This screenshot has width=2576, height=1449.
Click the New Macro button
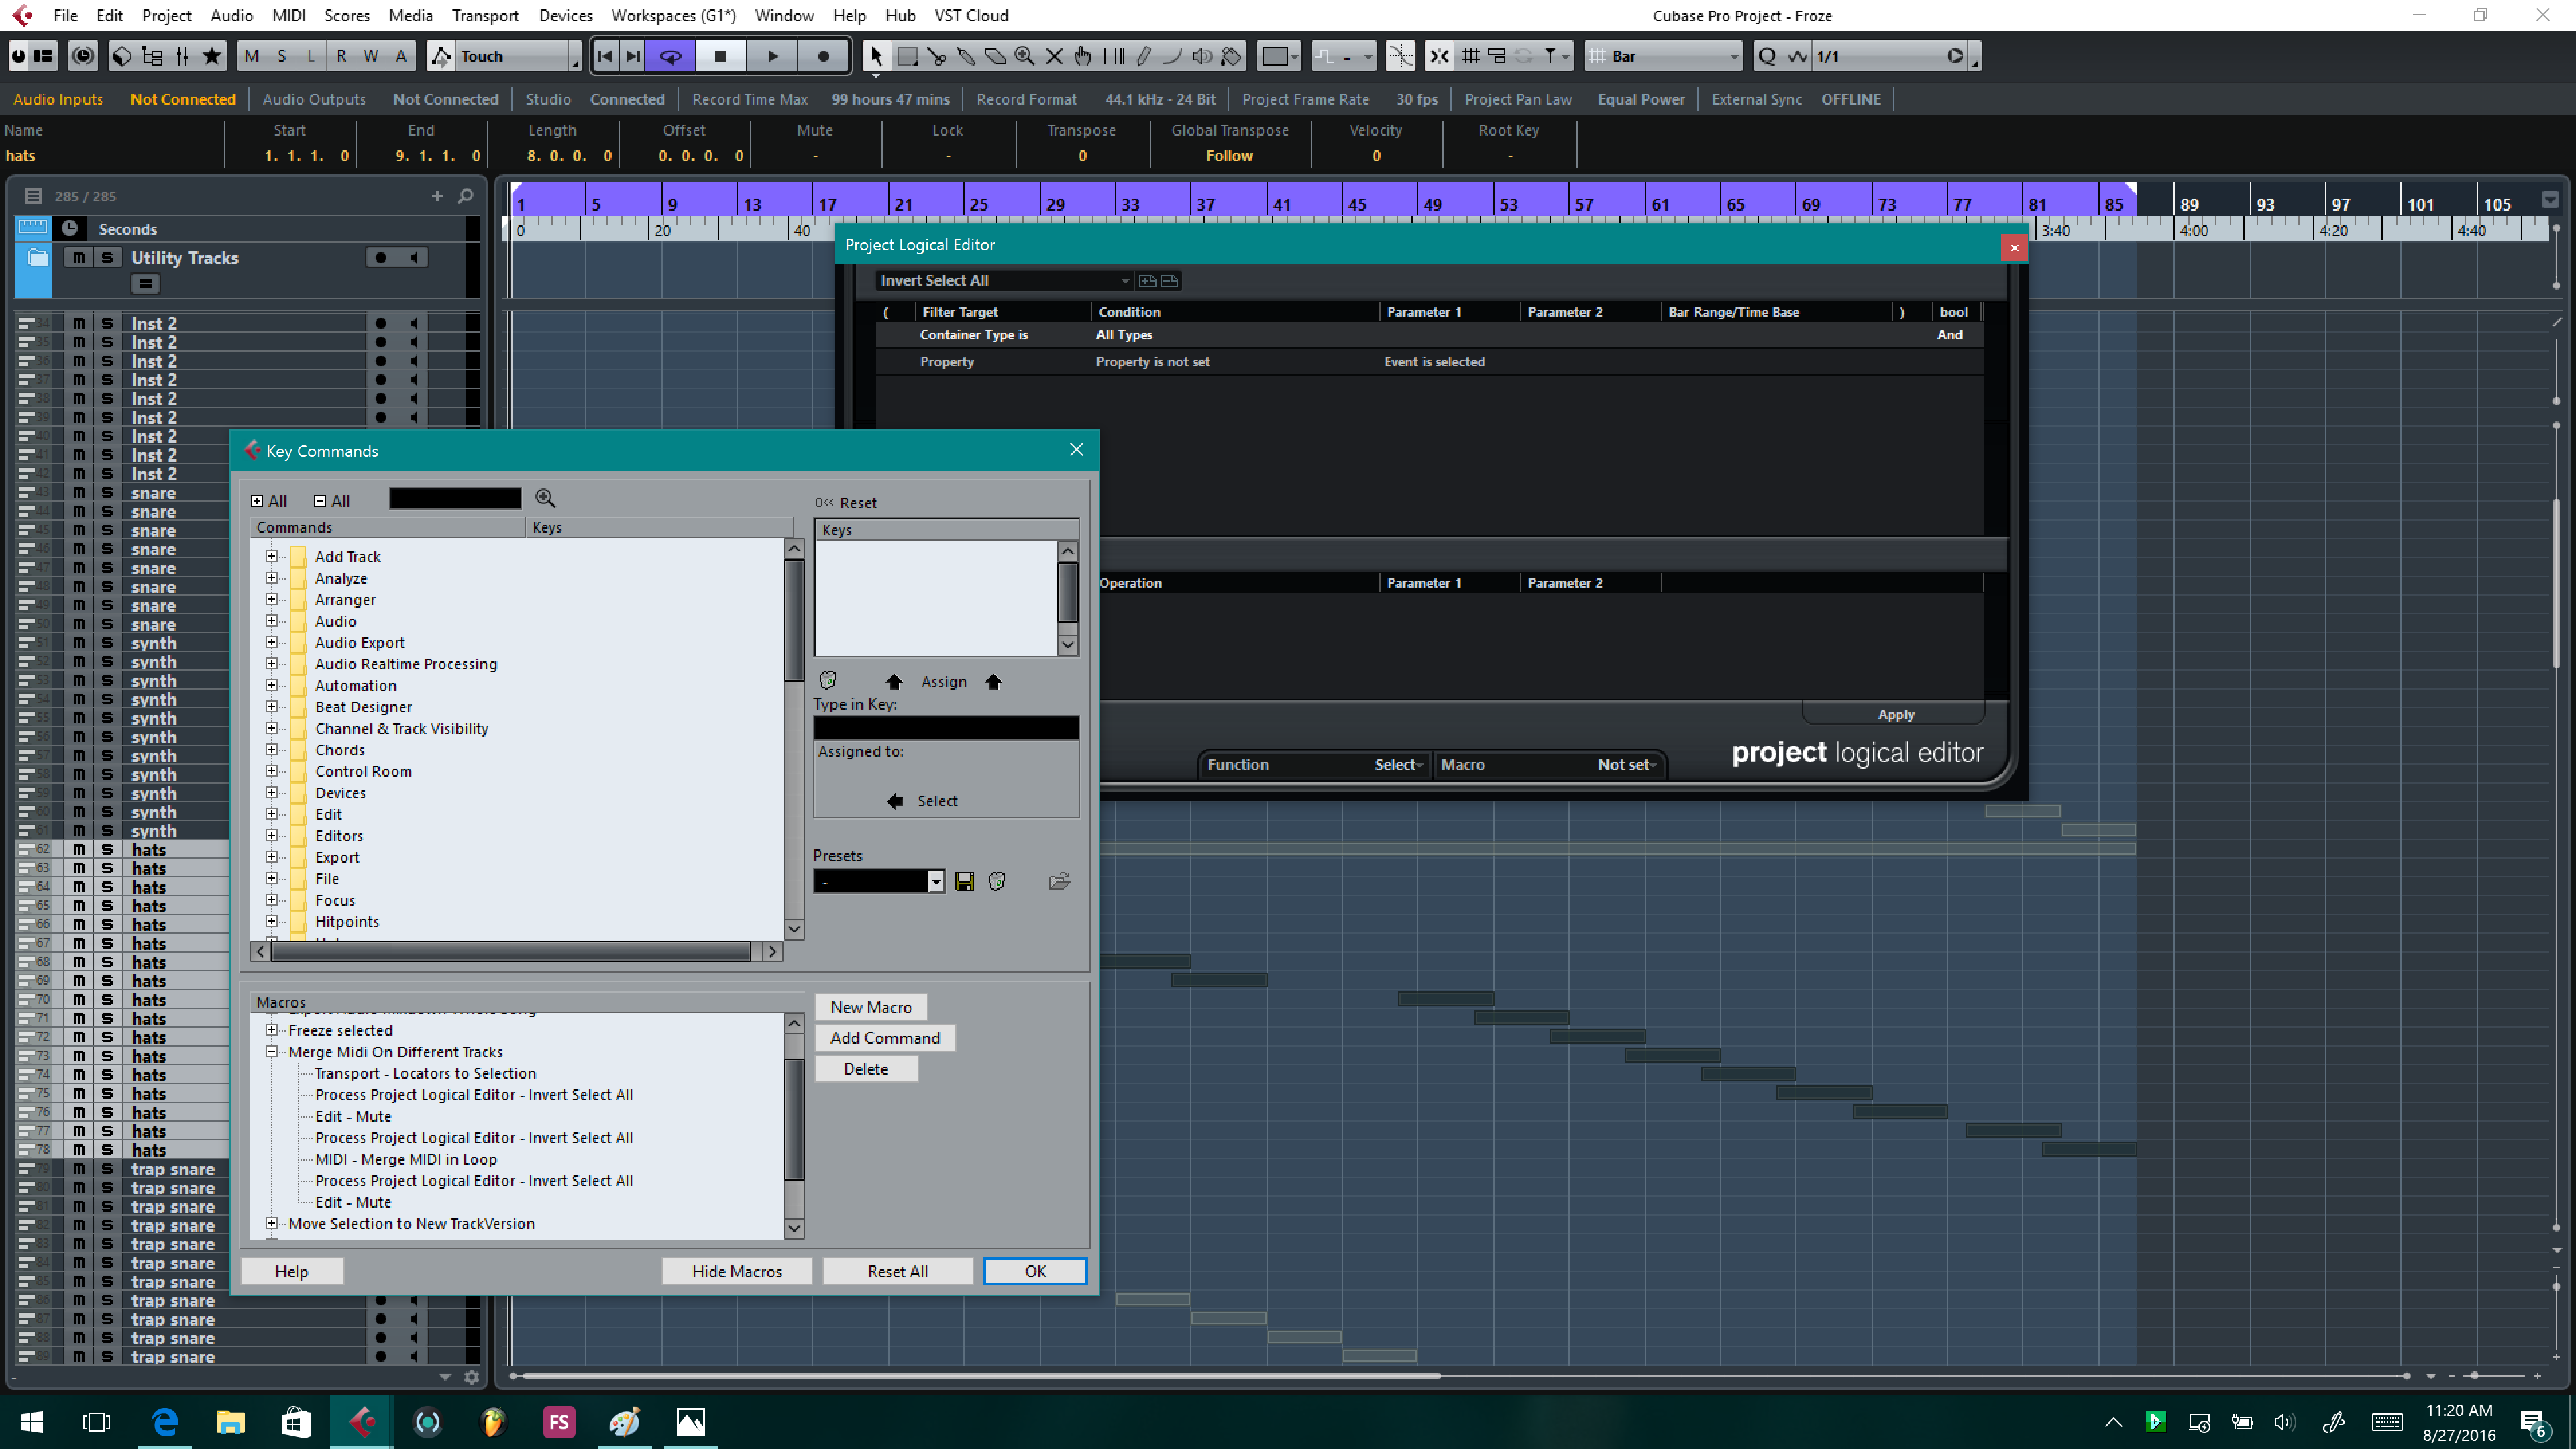click(870, 1007)
